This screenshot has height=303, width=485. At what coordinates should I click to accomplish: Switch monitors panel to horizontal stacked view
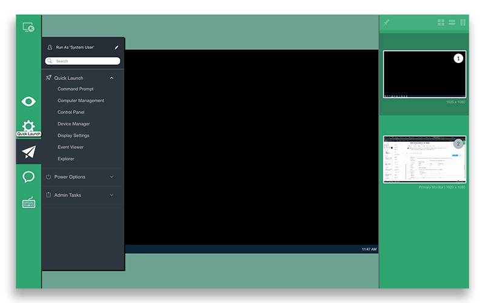(x=452, y=22)
